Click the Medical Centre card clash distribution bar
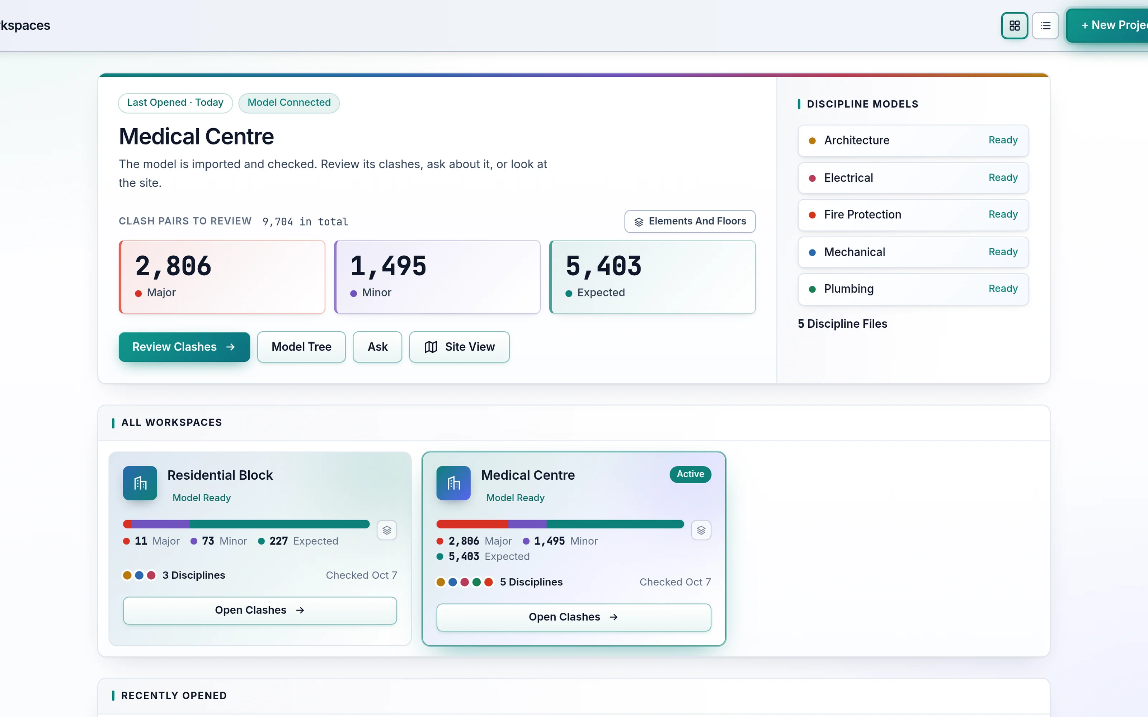This screenshot has height=717, width=1148. pos(560,524)
